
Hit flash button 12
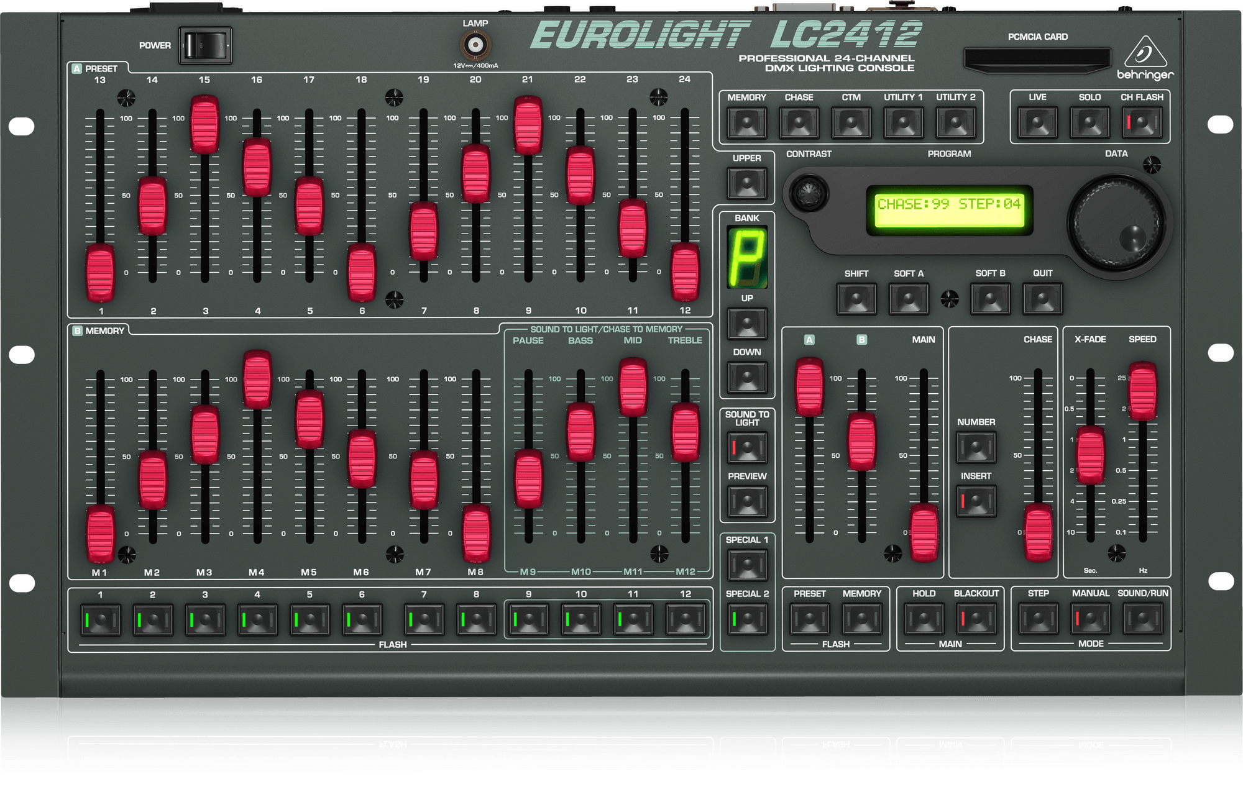(685, 620)
